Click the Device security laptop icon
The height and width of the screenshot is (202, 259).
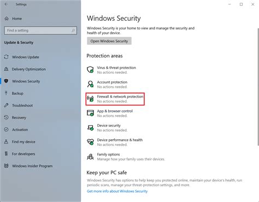pyautogui.click(x=90, y=128)
